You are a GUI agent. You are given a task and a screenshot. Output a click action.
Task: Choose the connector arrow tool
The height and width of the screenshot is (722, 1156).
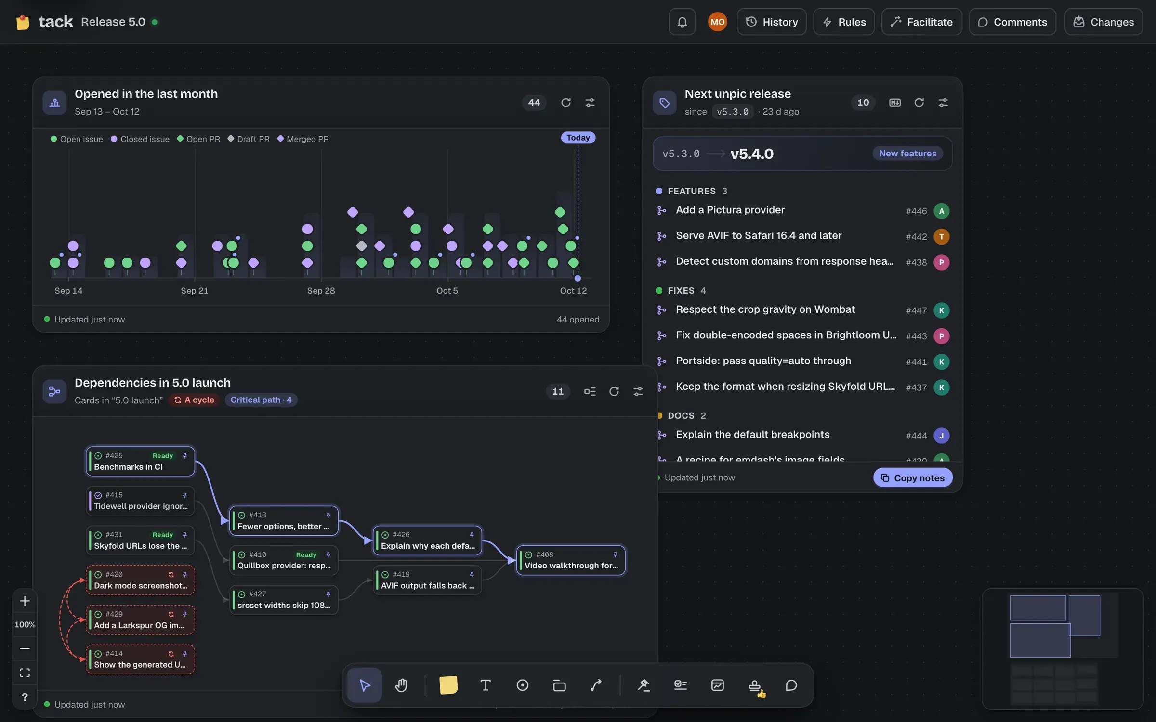click(x=596, y=685)
